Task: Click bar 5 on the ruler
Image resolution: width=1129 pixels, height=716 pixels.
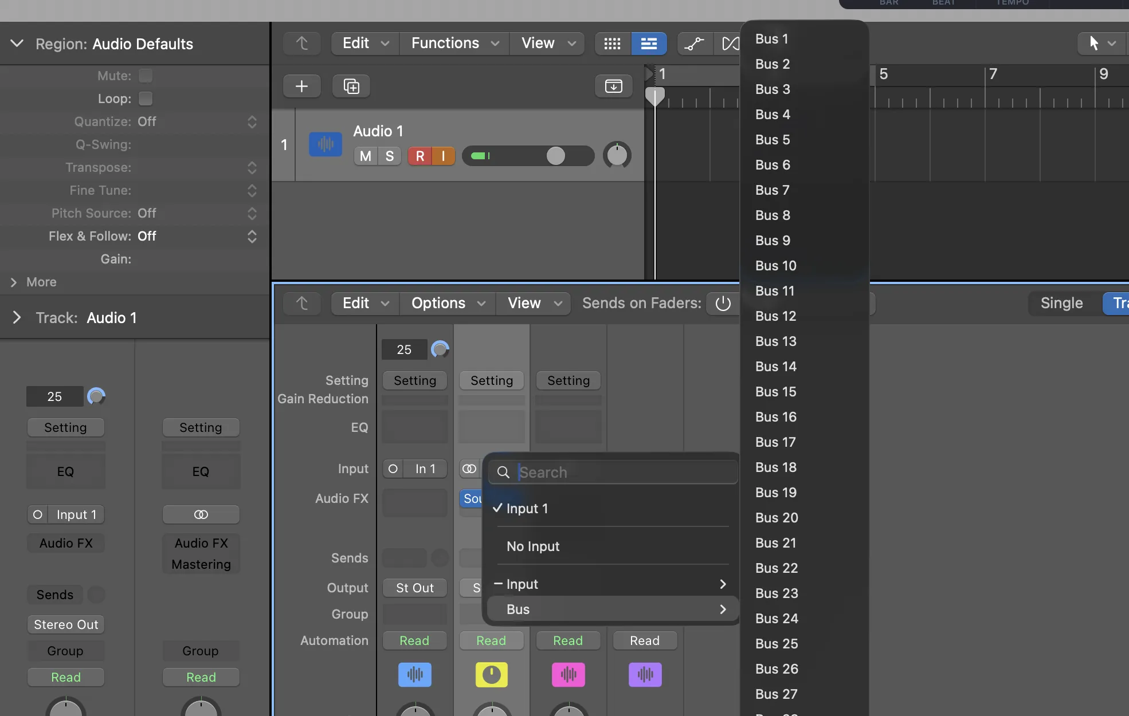Action: point(884,74)
